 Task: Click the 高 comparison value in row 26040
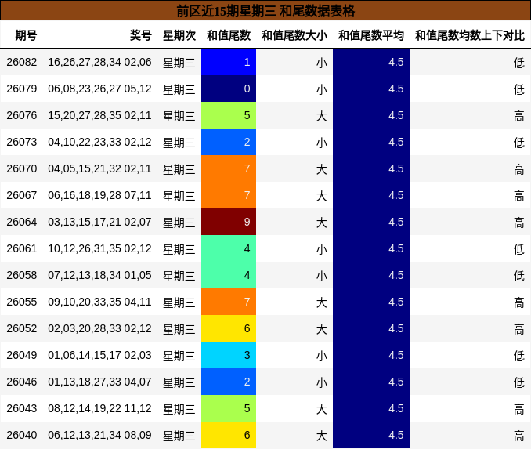coord(518,436)
